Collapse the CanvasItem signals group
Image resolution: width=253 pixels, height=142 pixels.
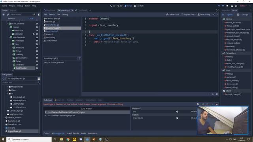click(222, 53)
